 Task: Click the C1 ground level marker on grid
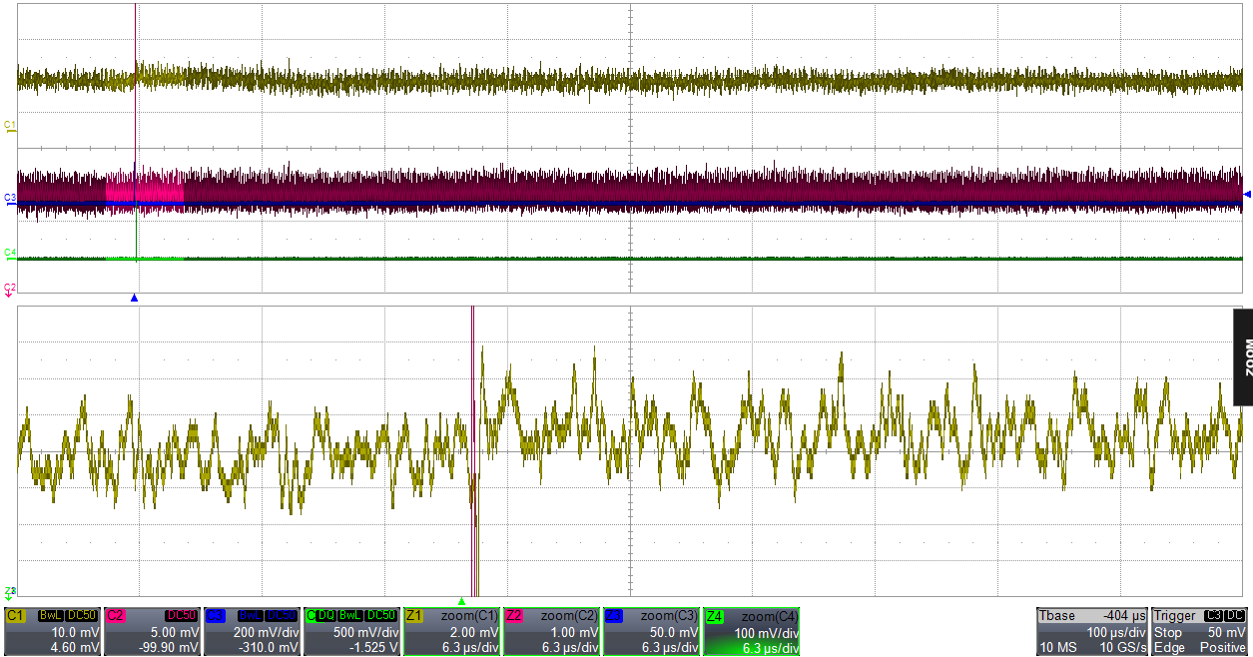[x=10, y=126]
